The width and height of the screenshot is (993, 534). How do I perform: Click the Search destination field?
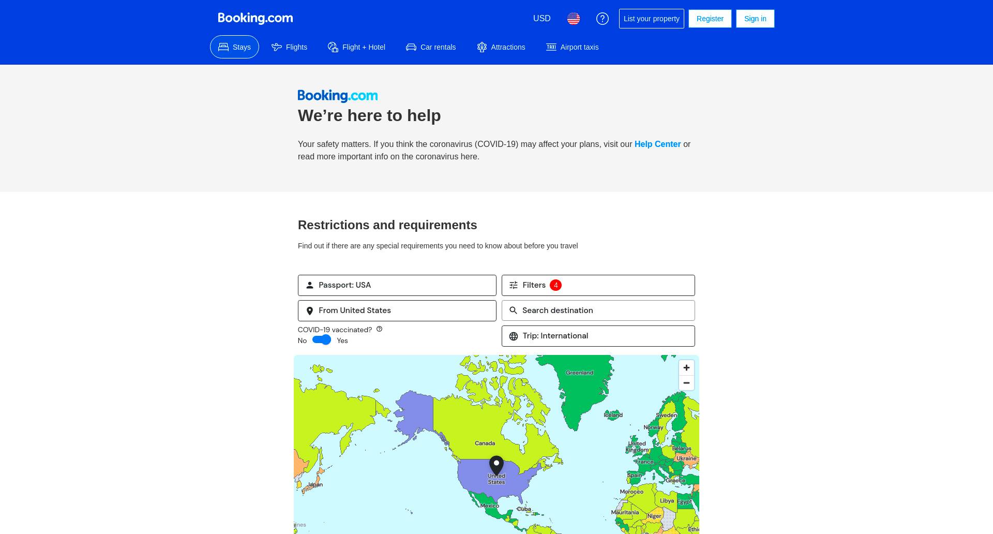tap(598, 310)
